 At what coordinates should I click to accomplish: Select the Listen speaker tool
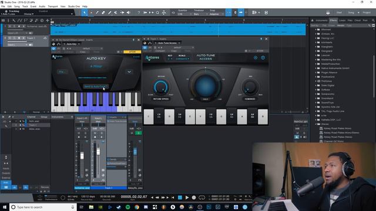coord(129,12)
